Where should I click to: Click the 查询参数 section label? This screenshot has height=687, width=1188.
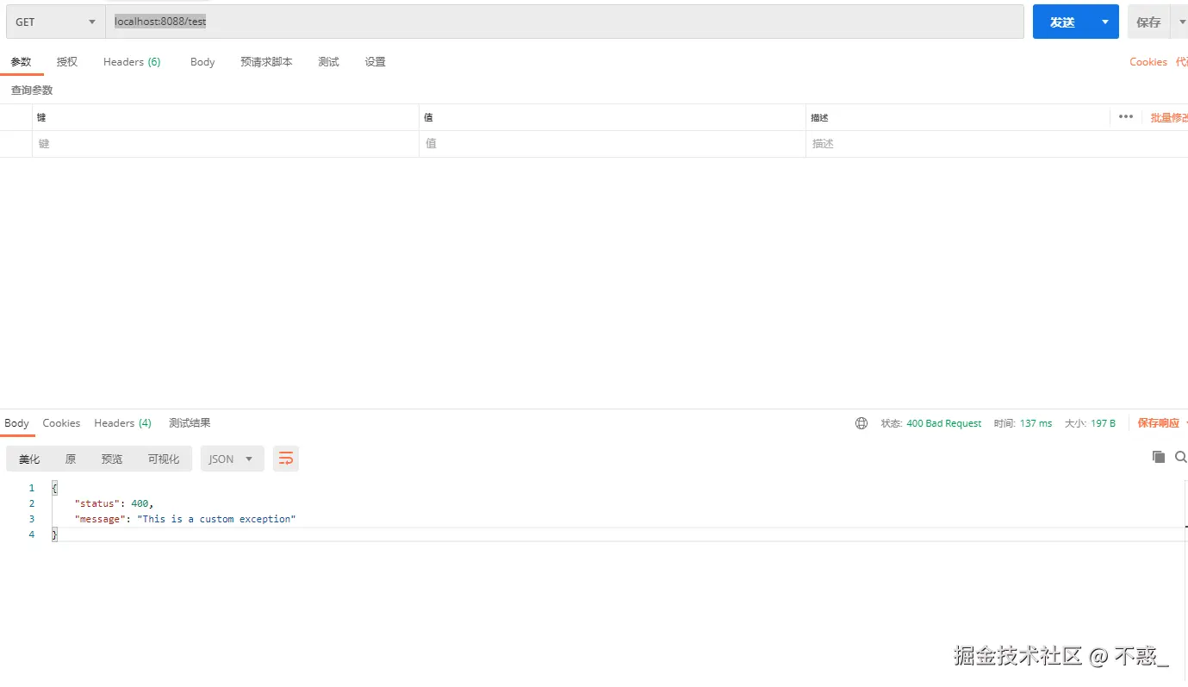(x=32, y=90)
